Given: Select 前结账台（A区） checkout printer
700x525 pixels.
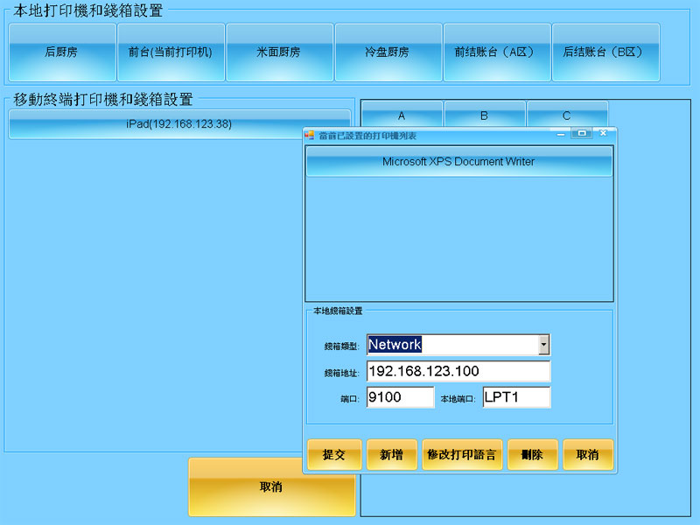Looking at the screenshot, I should [496, 52].
